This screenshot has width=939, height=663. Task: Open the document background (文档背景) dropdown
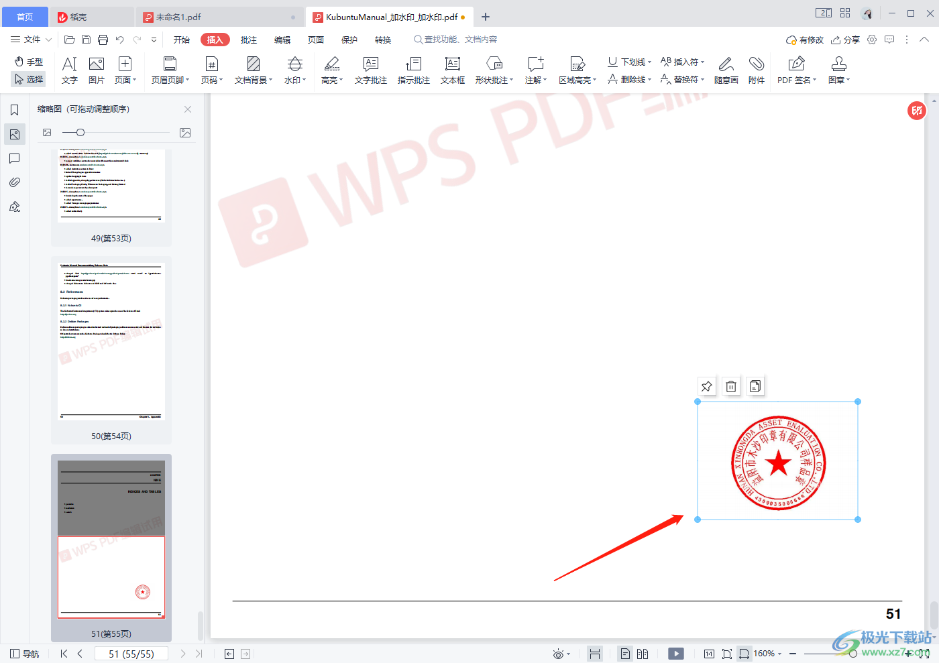[254, 70]
